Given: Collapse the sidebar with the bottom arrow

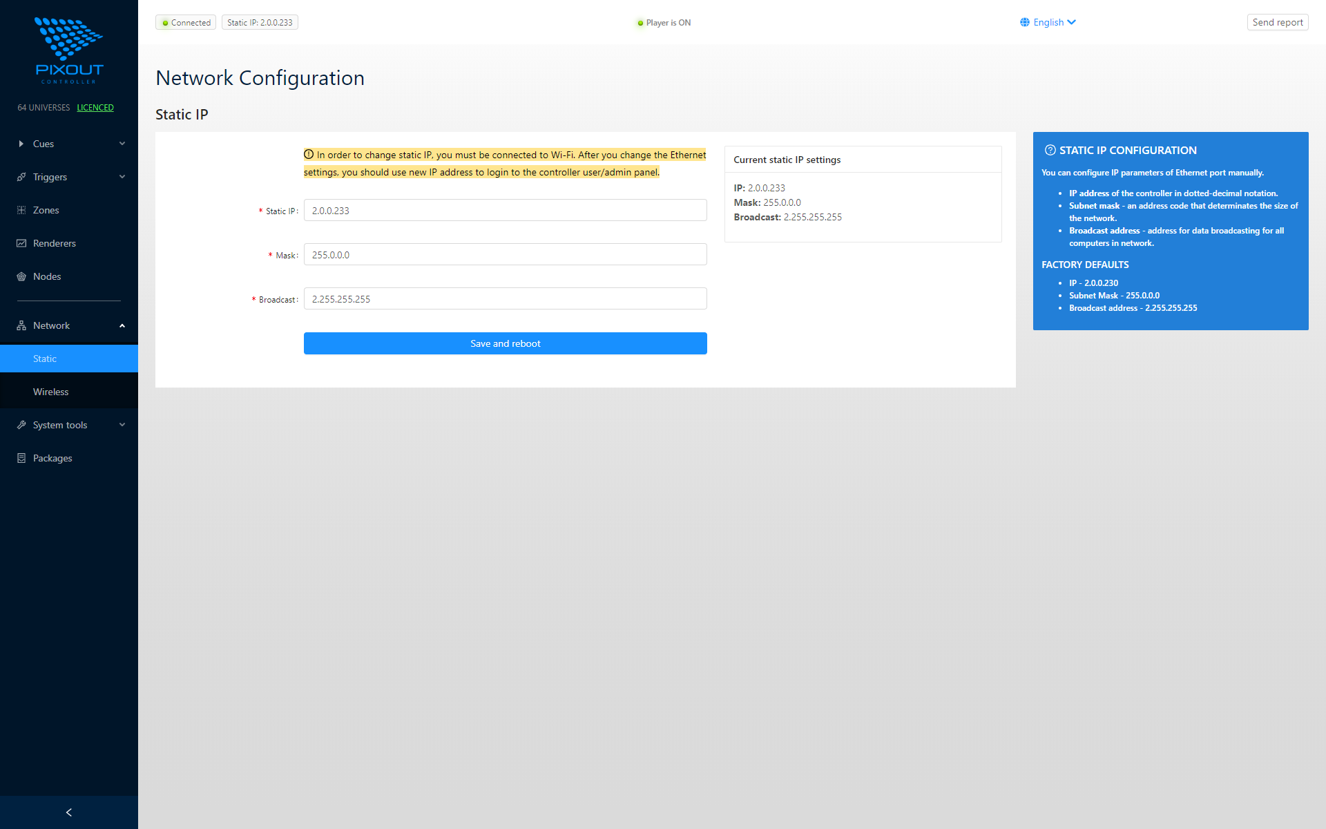Looking at the screenshot, I should [x=68, y=812].
